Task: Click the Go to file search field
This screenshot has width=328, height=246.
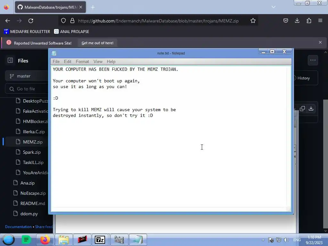Action: click(27, 89)
